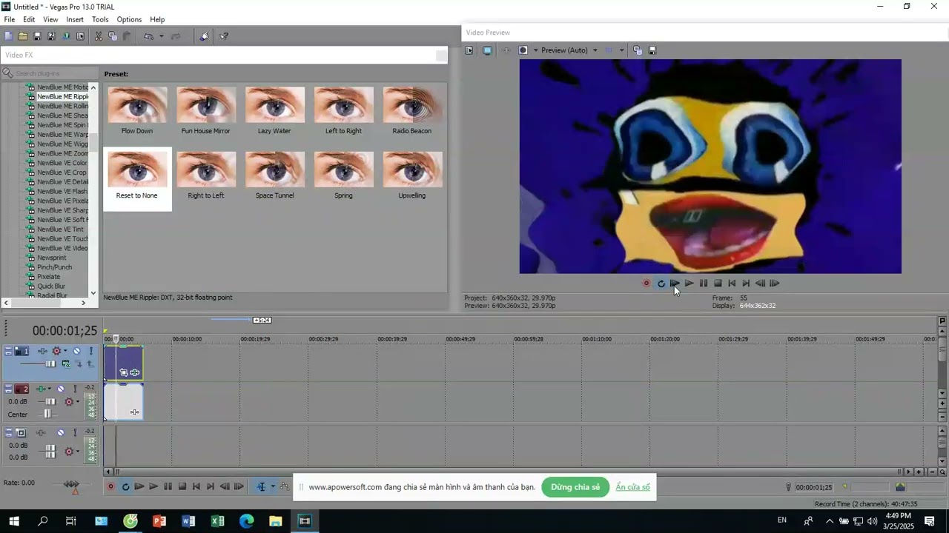Select the Flow Down preset thumbnail
The image size is (949, 533).
[x=137, y=105]
